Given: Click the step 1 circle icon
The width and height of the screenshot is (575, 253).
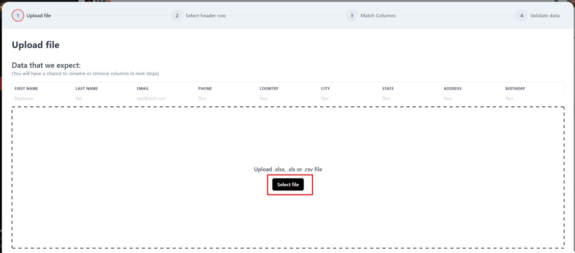Looking at the screenshot, I should (x=18, y=16).
